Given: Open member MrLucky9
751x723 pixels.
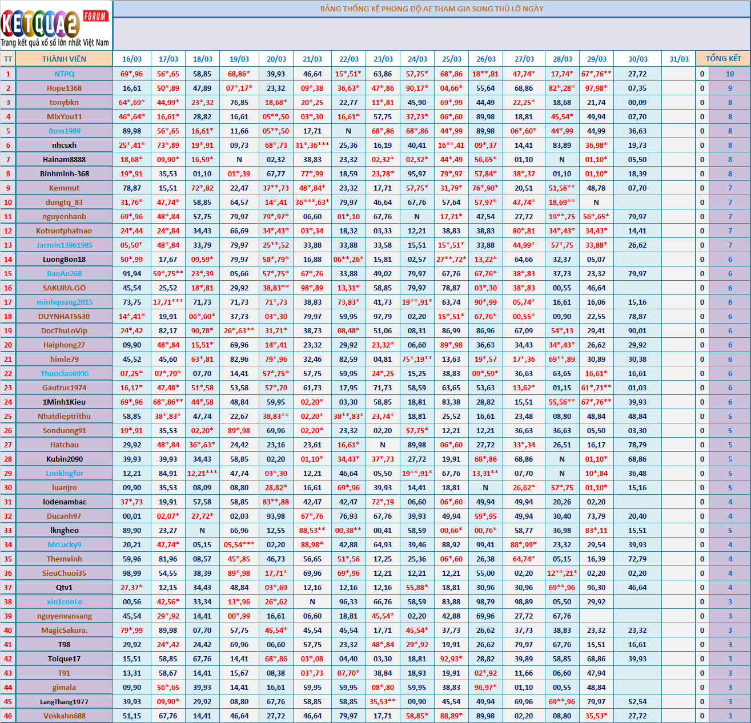Looking at the screenshot, I should (x=65, y=544).
